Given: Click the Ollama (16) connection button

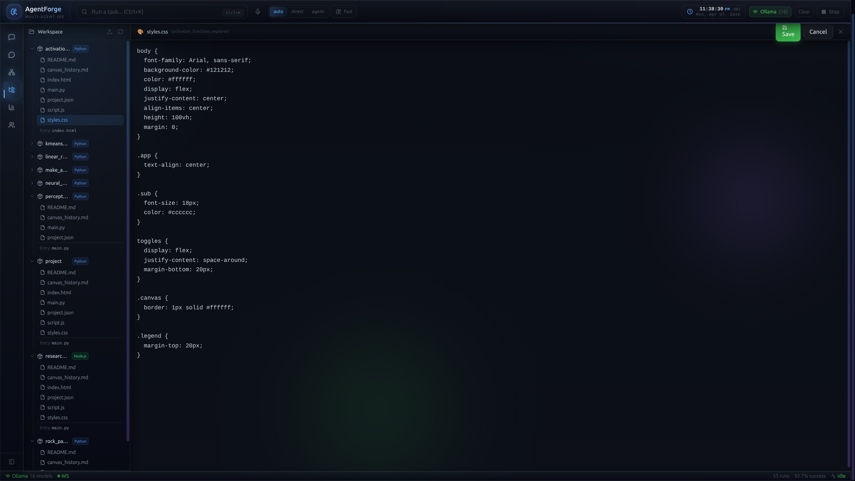Looking at the screenshot, I should pos(770,12).
